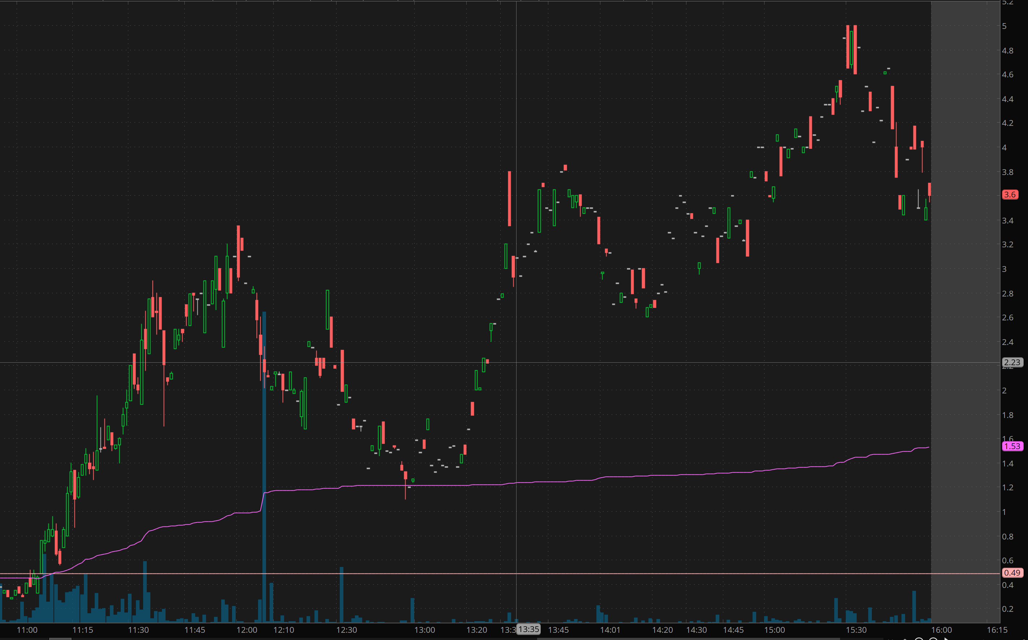The image size is (1028, 640).
Task: Click the gray 2.23 crosshair price tag
Action: pos(1012,362)
